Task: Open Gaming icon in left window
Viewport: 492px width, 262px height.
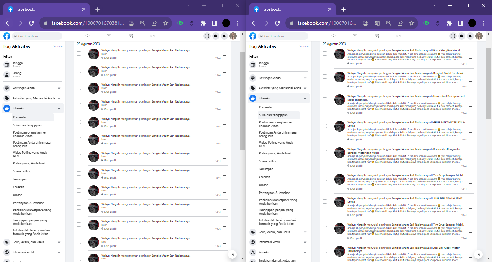Action: [x=152, y=36]
